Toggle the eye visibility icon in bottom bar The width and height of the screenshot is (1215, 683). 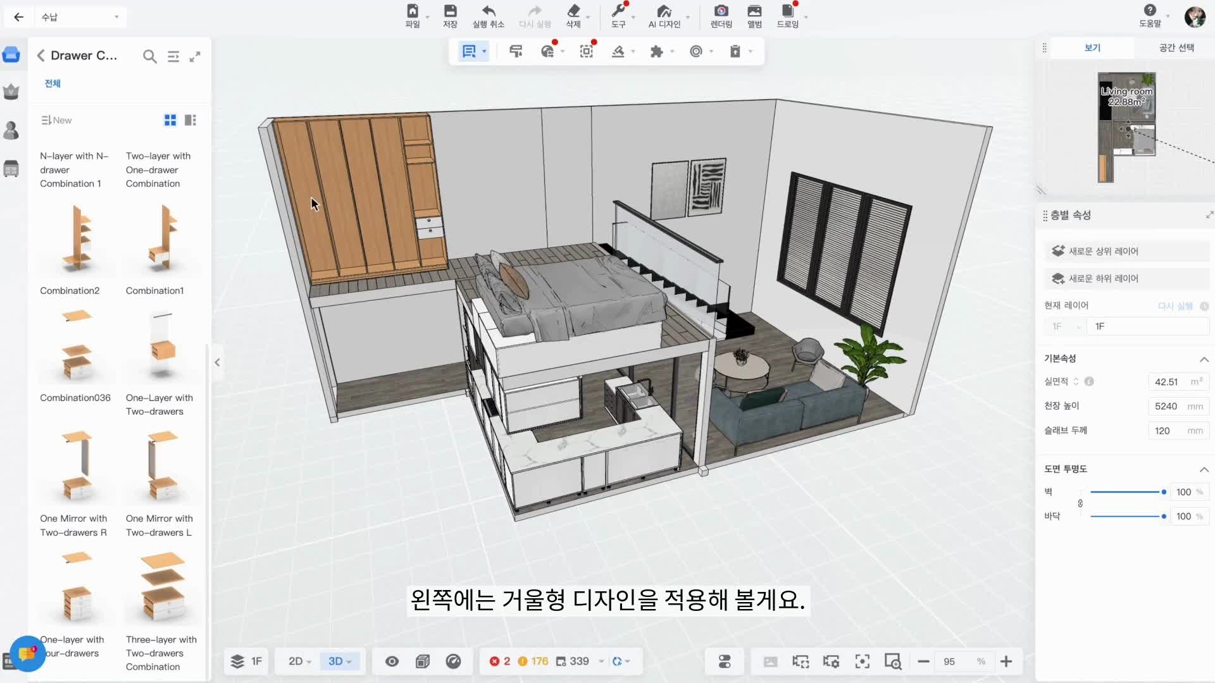(392, 661)
